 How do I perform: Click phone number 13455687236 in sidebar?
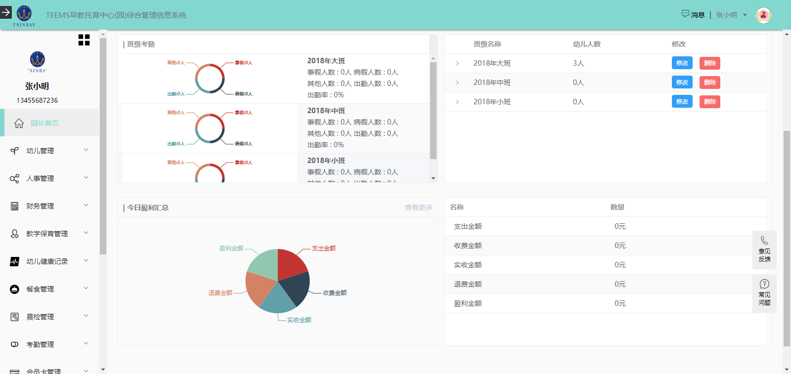pos(37,100)
